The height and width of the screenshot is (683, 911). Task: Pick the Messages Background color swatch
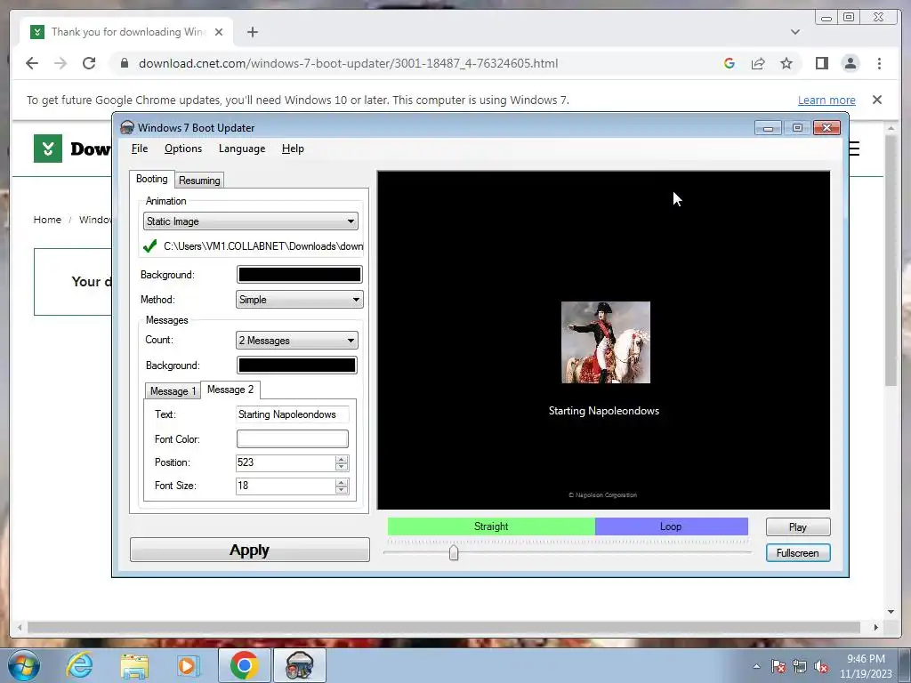297,366
